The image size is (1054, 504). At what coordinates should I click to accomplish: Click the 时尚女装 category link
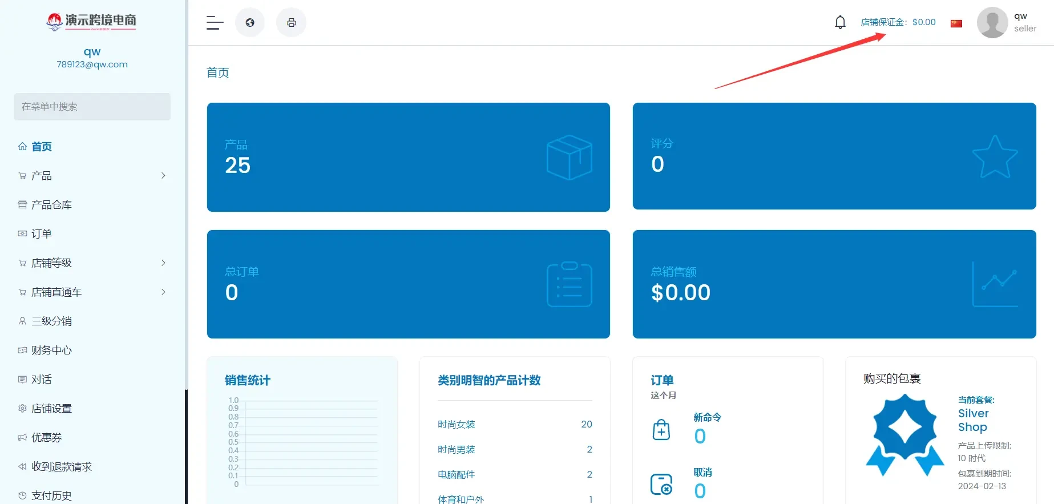point(456,425)
